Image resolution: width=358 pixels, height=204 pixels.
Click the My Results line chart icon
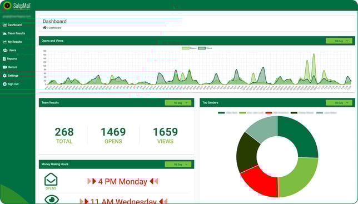coord(4,42)
